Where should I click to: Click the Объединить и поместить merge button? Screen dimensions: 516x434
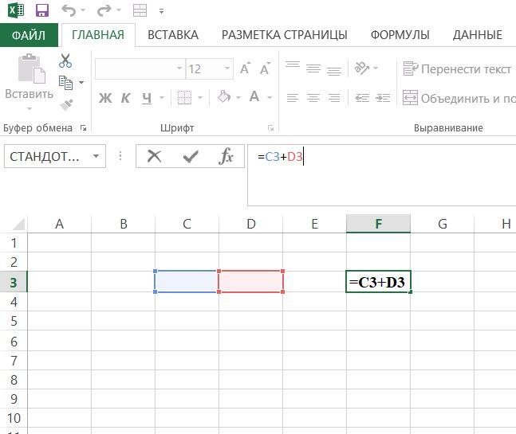pyautogui.click(x=459, y=98)
